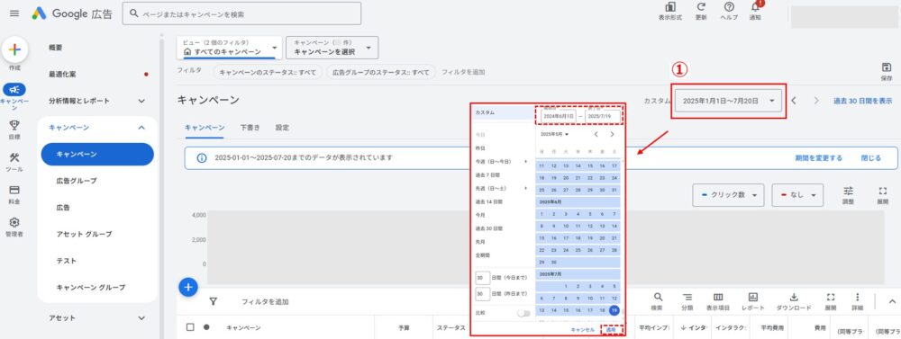Toggle the 比較 compare switch
901x339 pixels.
pyautogui.click(x=523, y=313)
